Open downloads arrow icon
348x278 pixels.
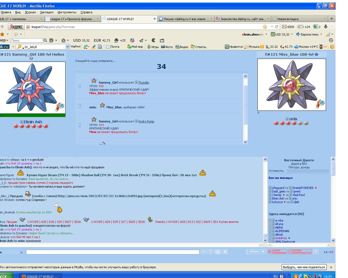pyautogui.click(x=325, y=27)
